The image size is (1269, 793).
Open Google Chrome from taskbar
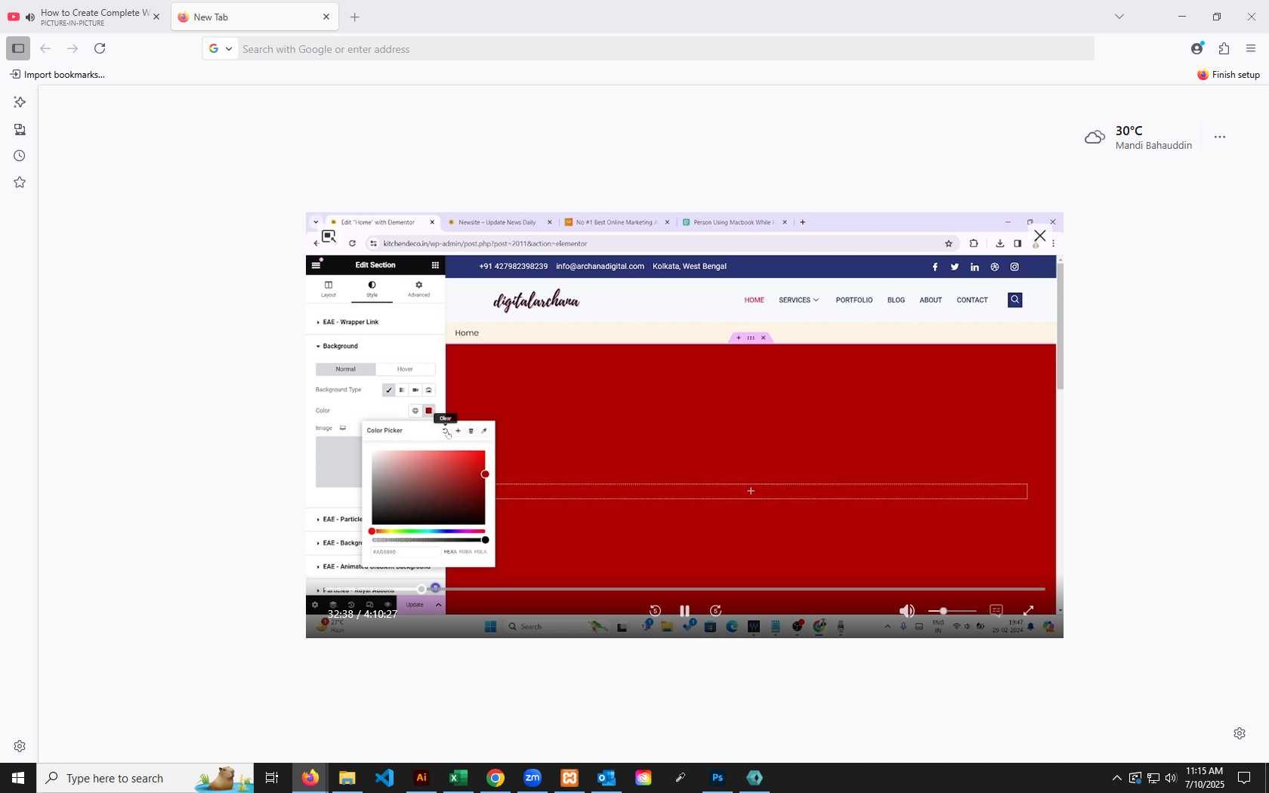tap(495, 778)
